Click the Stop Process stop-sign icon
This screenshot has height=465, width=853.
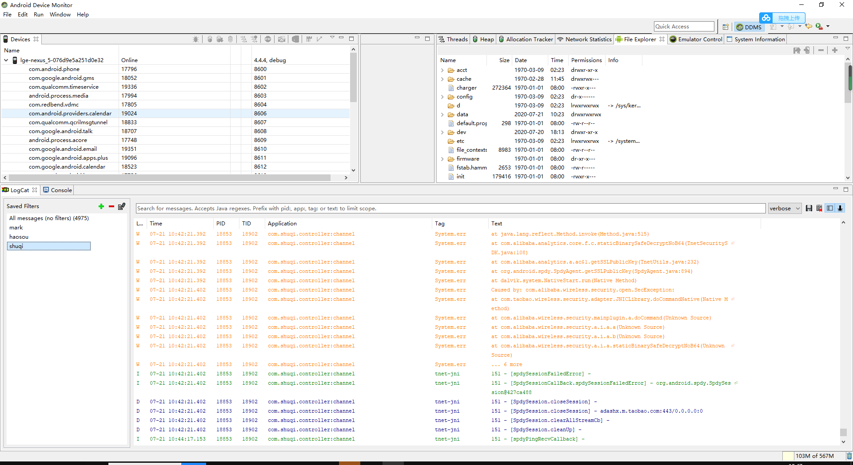[x=268, y=39]
